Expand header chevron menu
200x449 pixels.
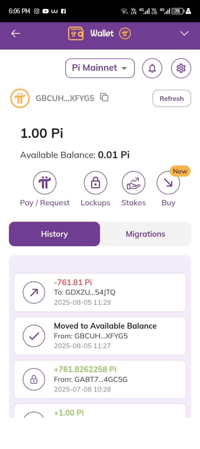pos(184,33)
